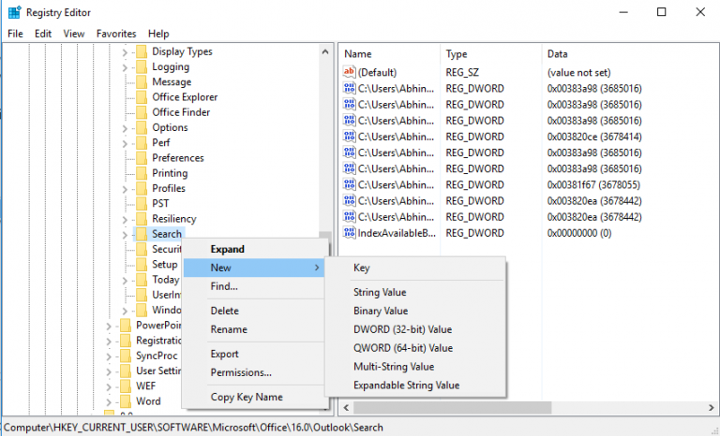Viewport: 720px width, 436px height.
Task: Click the registry path address bar
Action: 360,428
